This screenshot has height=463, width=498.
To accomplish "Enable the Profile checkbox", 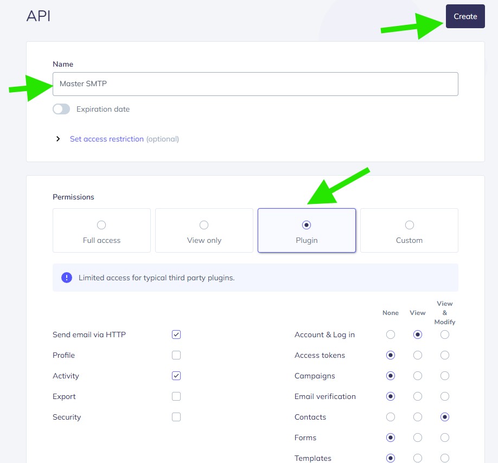I will pyautogui.click(x=176, y=355).
